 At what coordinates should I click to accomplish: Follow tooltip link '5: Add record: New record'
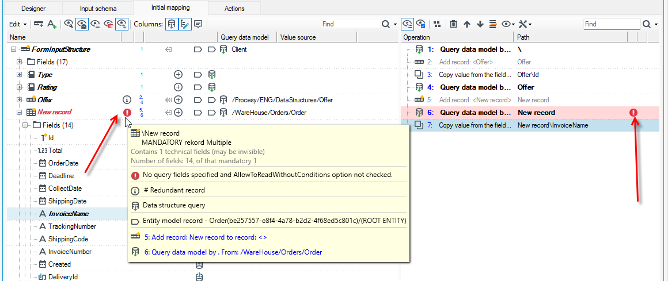coord(206,237)
